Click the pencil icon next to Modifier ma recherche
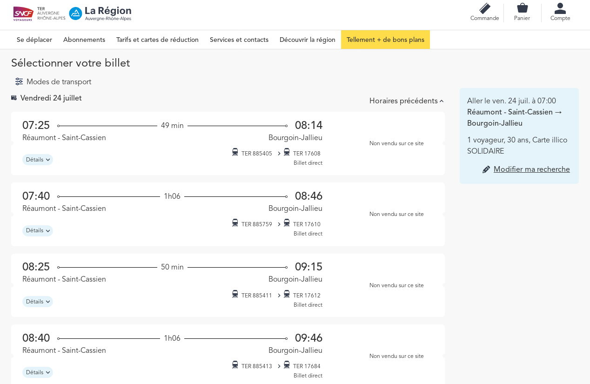This screenshot has width=590, height=384. [x=486, y=169]
